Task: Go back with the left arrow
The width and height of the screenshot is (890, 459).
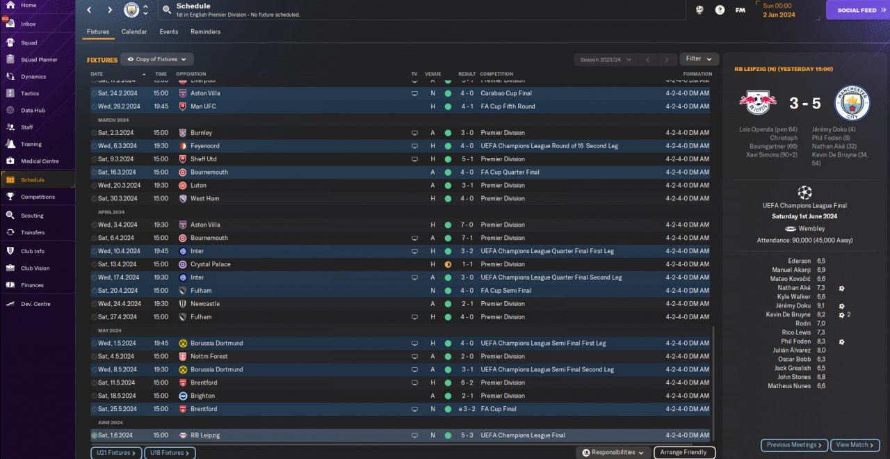Action: tap(89, 10)
